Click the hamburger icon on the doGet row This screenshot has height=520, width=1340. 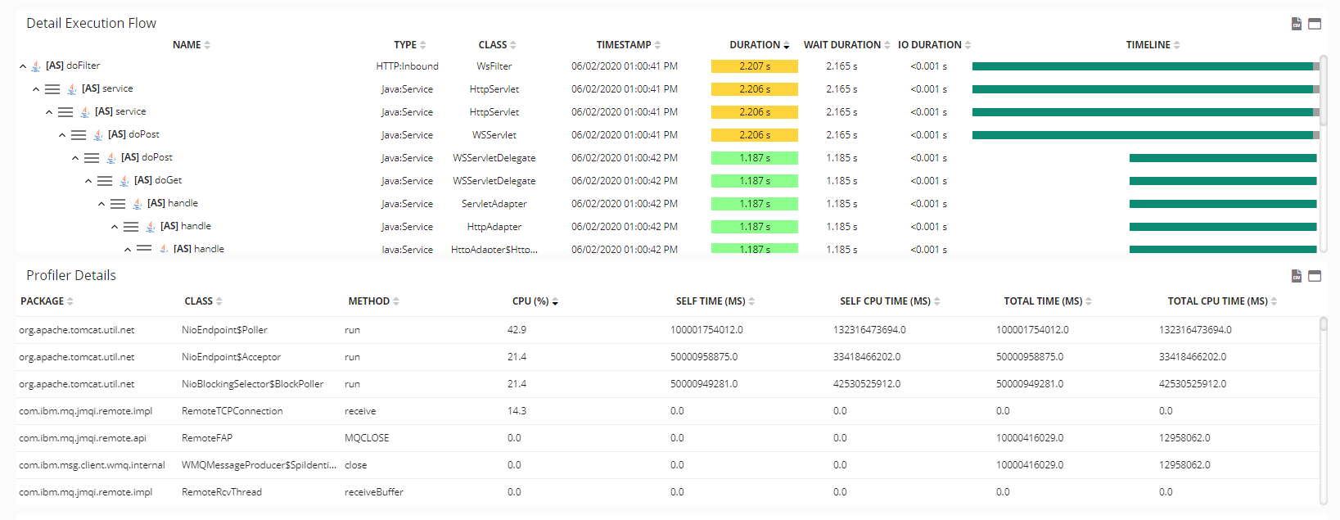pos(105,181)
